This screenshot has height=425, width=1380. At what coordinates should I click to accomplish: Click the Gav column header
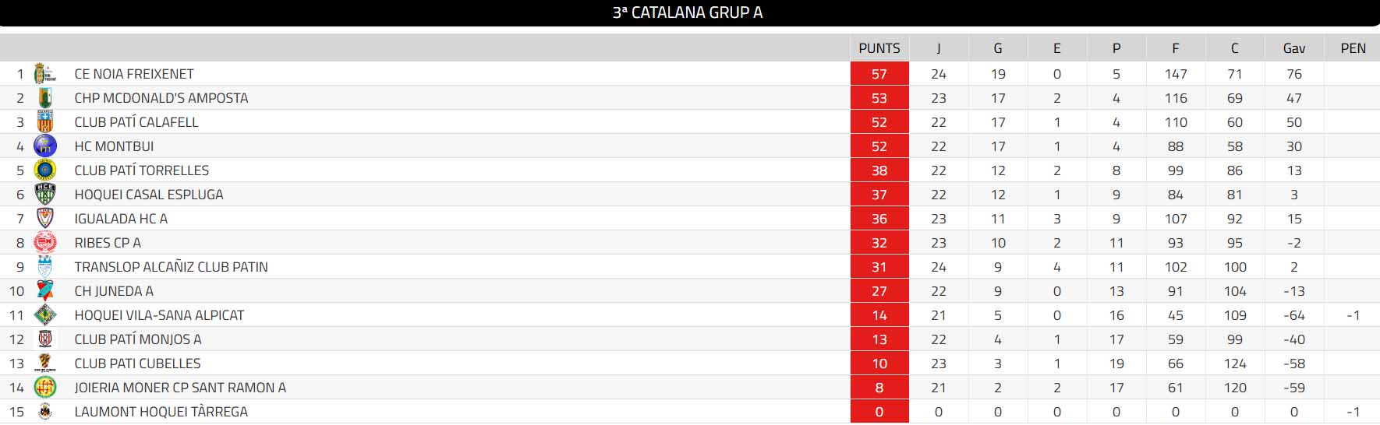1293,48
